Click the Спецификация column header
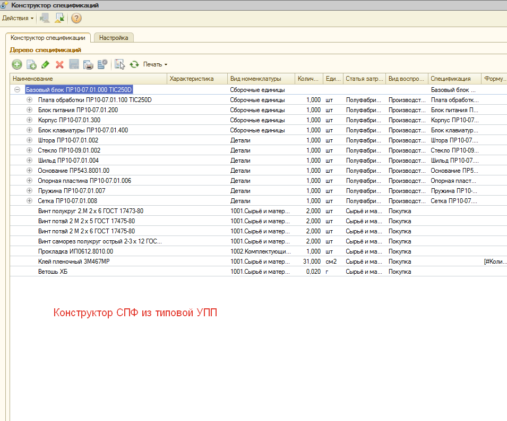507x421 pixels. coord(454,79)
